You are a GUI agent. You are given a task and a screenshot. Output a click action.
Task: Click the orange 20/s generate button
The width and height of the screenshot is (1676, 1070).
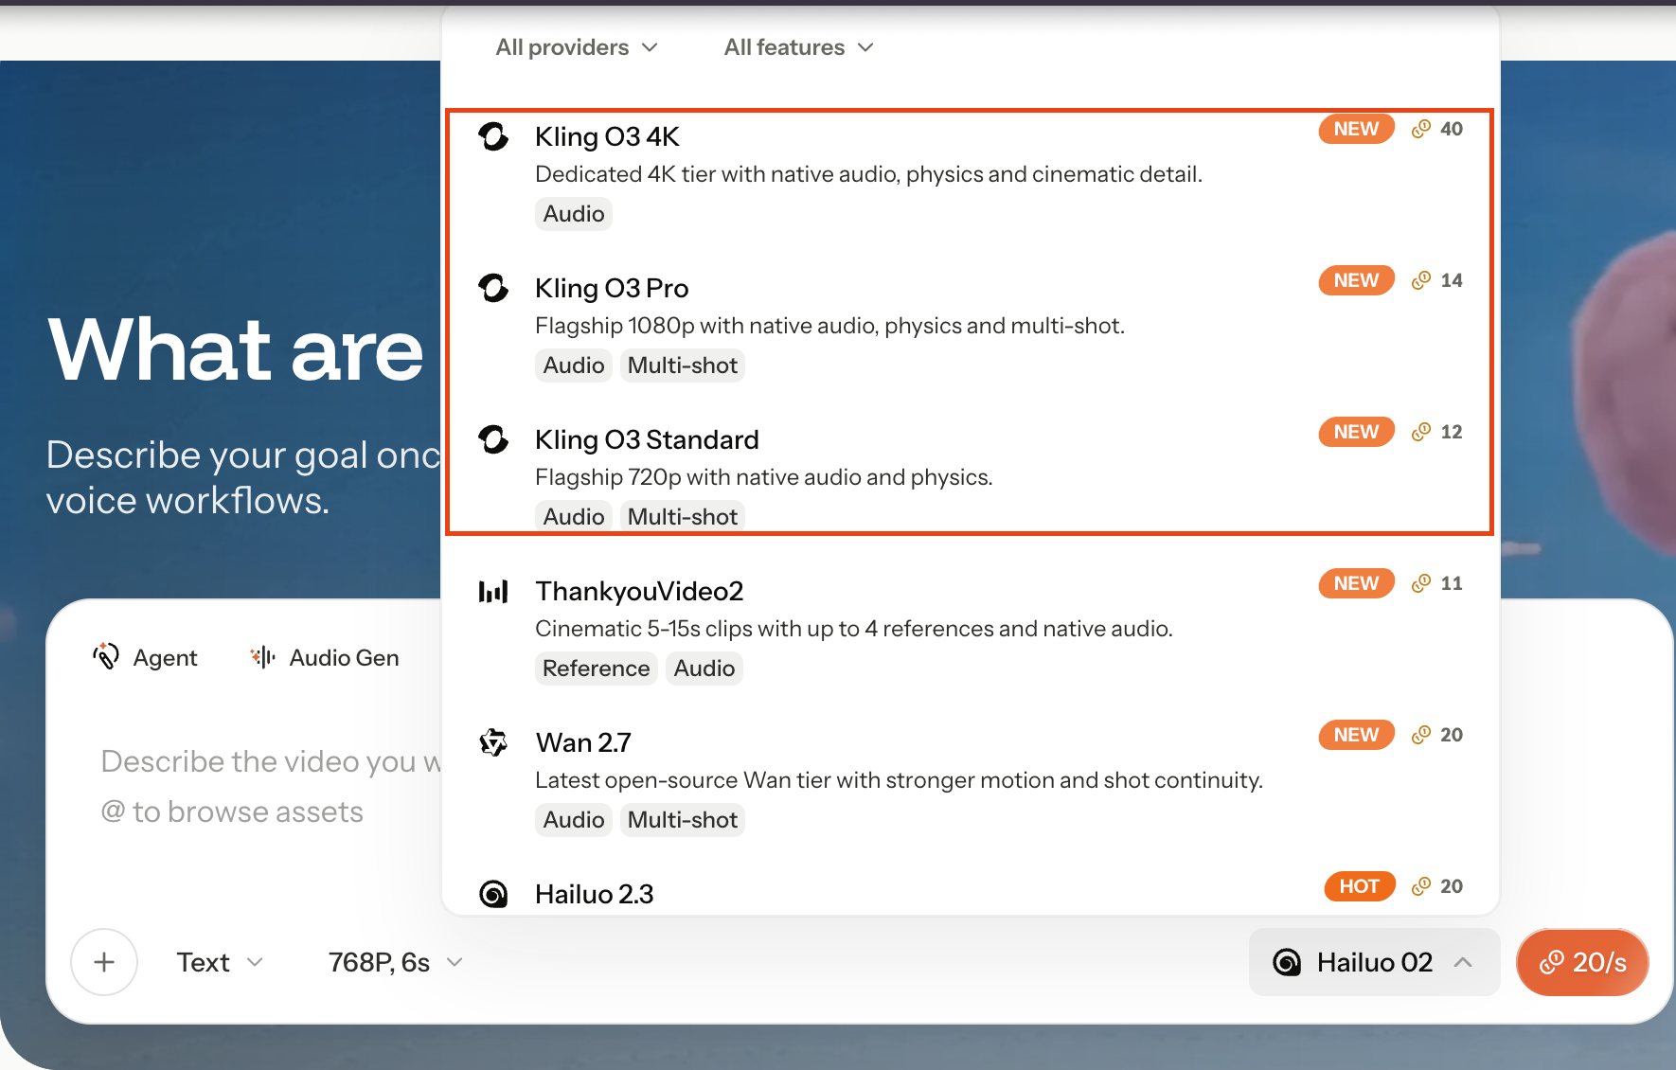(1582, 962)
